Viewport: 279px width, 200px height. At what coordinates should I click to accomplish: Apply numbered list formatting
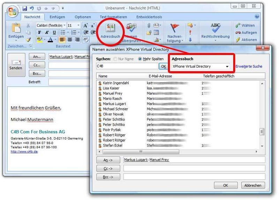[x=74, y=32]
